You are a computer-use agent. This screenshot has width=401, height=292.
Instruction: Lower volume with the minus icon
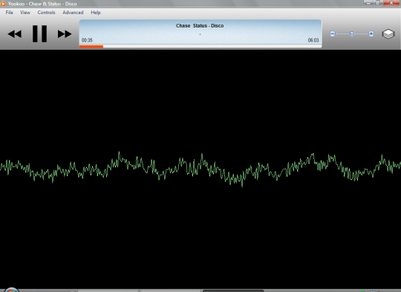[333, 33]
